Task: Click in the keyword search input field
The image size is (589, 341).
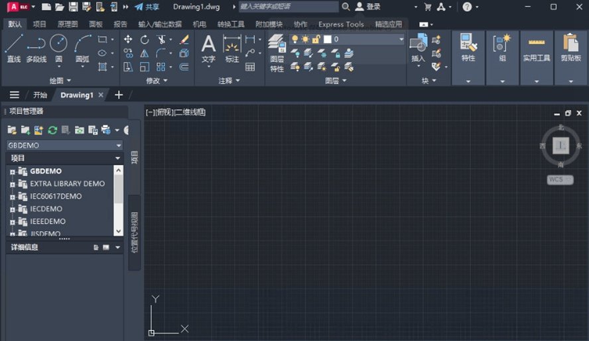Action: [289, 7]
